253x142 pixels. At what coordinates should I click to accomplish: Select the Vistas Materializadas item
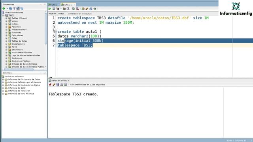click(22, 52)
